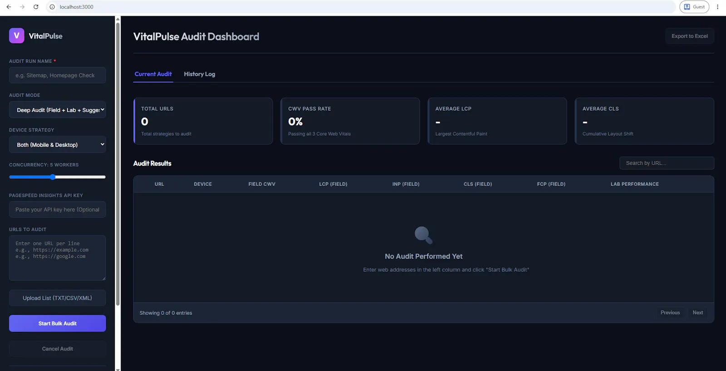Switch to the Current Audit tab
The width and height of the screenshot is (726, 371).
(x=153, y=74)
